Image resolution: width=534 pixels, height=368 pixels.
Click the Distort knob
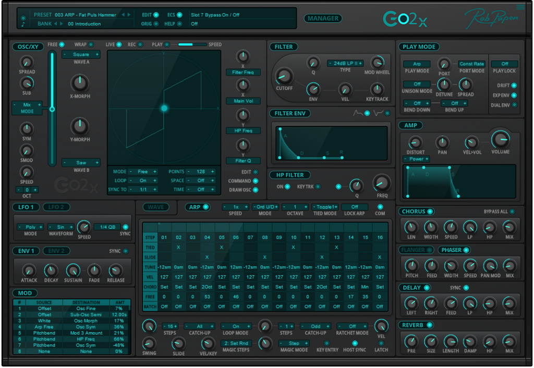click(415, 143)
